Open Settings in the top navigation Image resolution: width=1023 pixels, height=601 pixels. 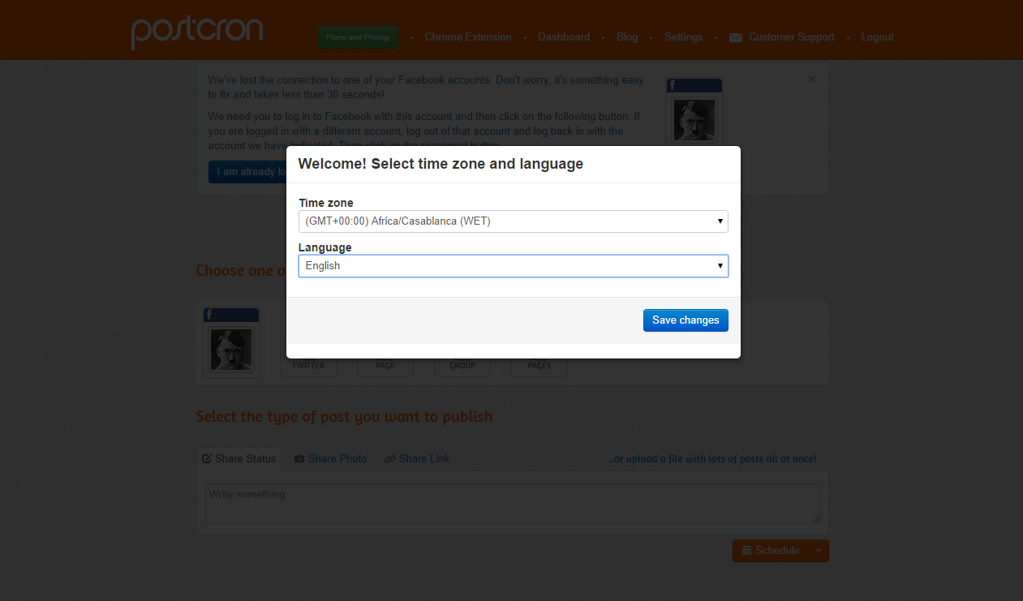(683, 37)
